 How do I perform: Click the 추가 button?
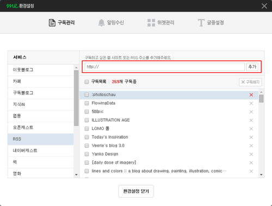click(x=252, y=67)
